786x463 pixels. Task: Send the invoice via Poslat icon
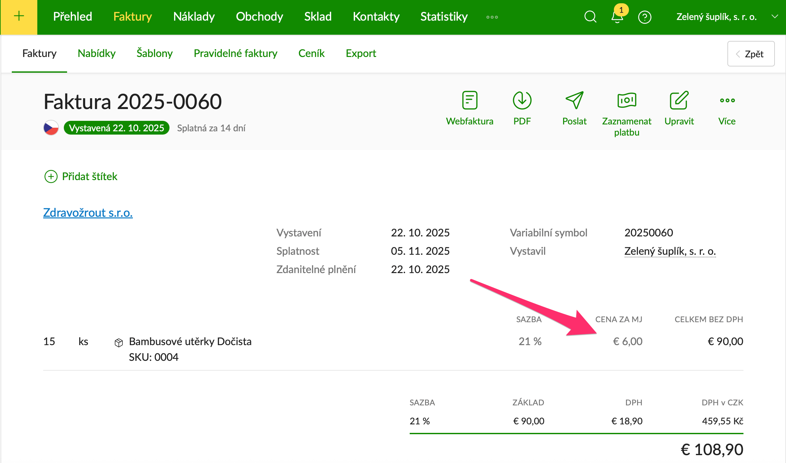point(574,100)
